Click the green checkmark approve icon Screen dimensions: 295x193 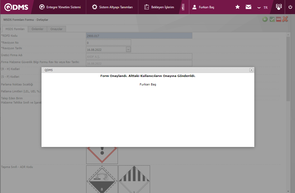pos(272,19)
